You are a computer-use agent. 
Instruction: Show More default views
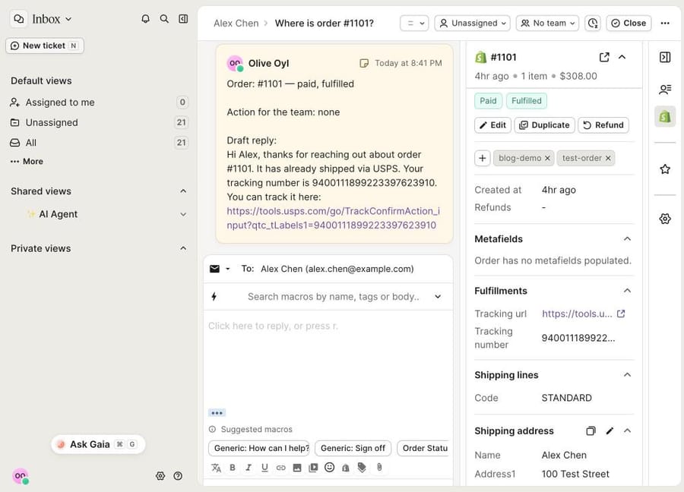pyautogui.click(x=27, y=161)
